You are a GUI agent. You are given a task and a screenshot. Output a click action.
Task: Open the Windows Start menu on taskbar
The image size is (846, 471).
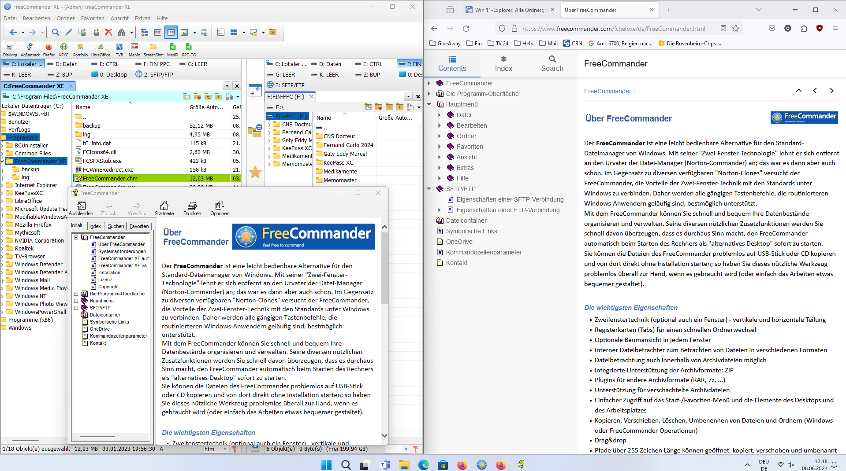(326, 465)
